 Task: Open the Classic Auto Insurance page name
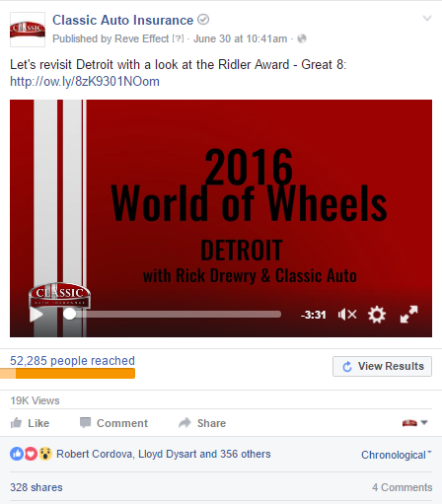pyautogui.click(x=123, y=20)
